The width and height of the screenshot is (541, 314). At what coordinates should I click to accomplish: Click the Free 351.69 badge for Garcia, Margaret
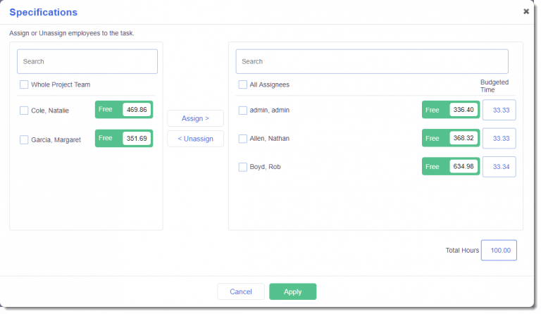point(124,138)
